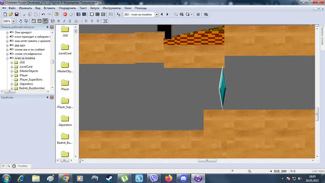The image size is (325, 183).
Task: Undo the last action
Action: point(43,14)
